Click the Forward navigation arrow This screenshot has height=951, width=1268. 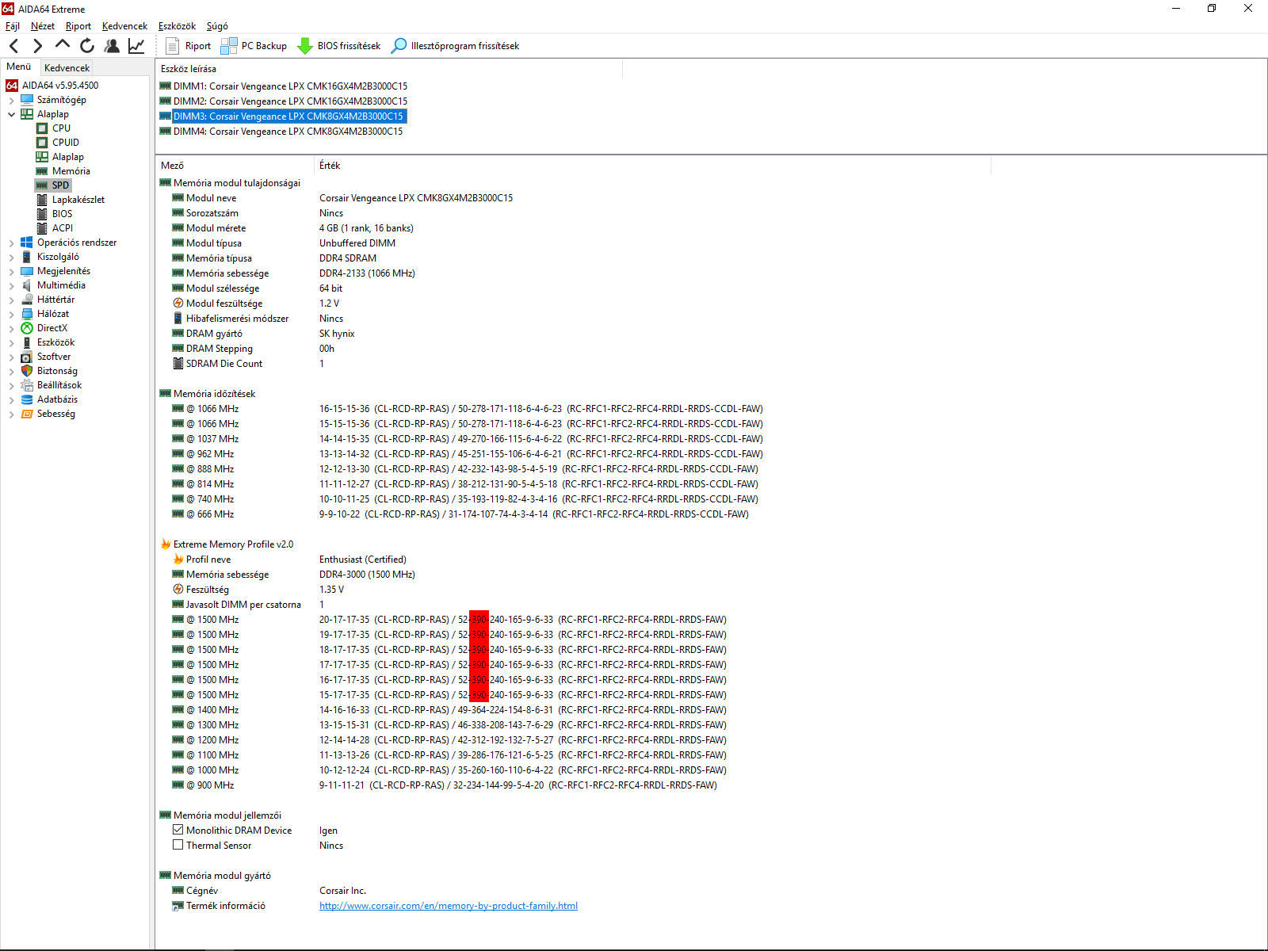[38, 46]
